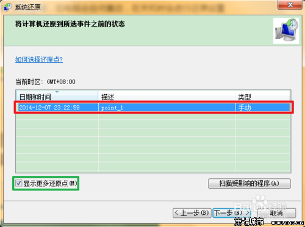
Task: Open the 如何选择还原点? help link
Action: [x=39, y=59]
